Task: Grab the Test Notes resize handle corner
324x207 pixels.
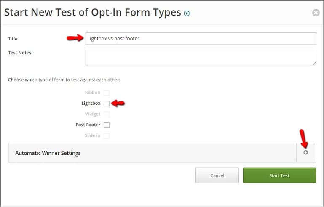Action: click(x=314, y=64)
